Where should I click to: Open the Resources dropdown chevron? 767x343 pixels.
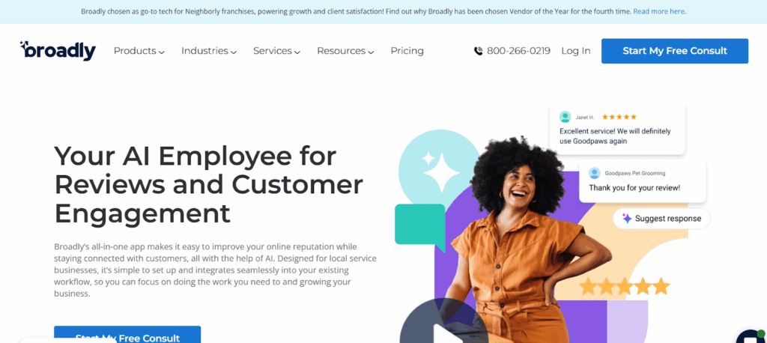click(371, 52)
